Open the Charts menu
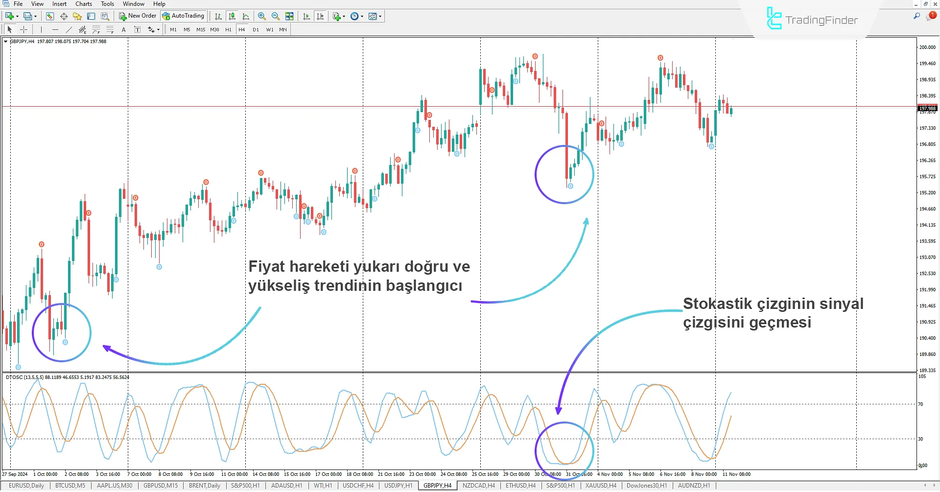The image size is (940, 492). tap(84, 4)
